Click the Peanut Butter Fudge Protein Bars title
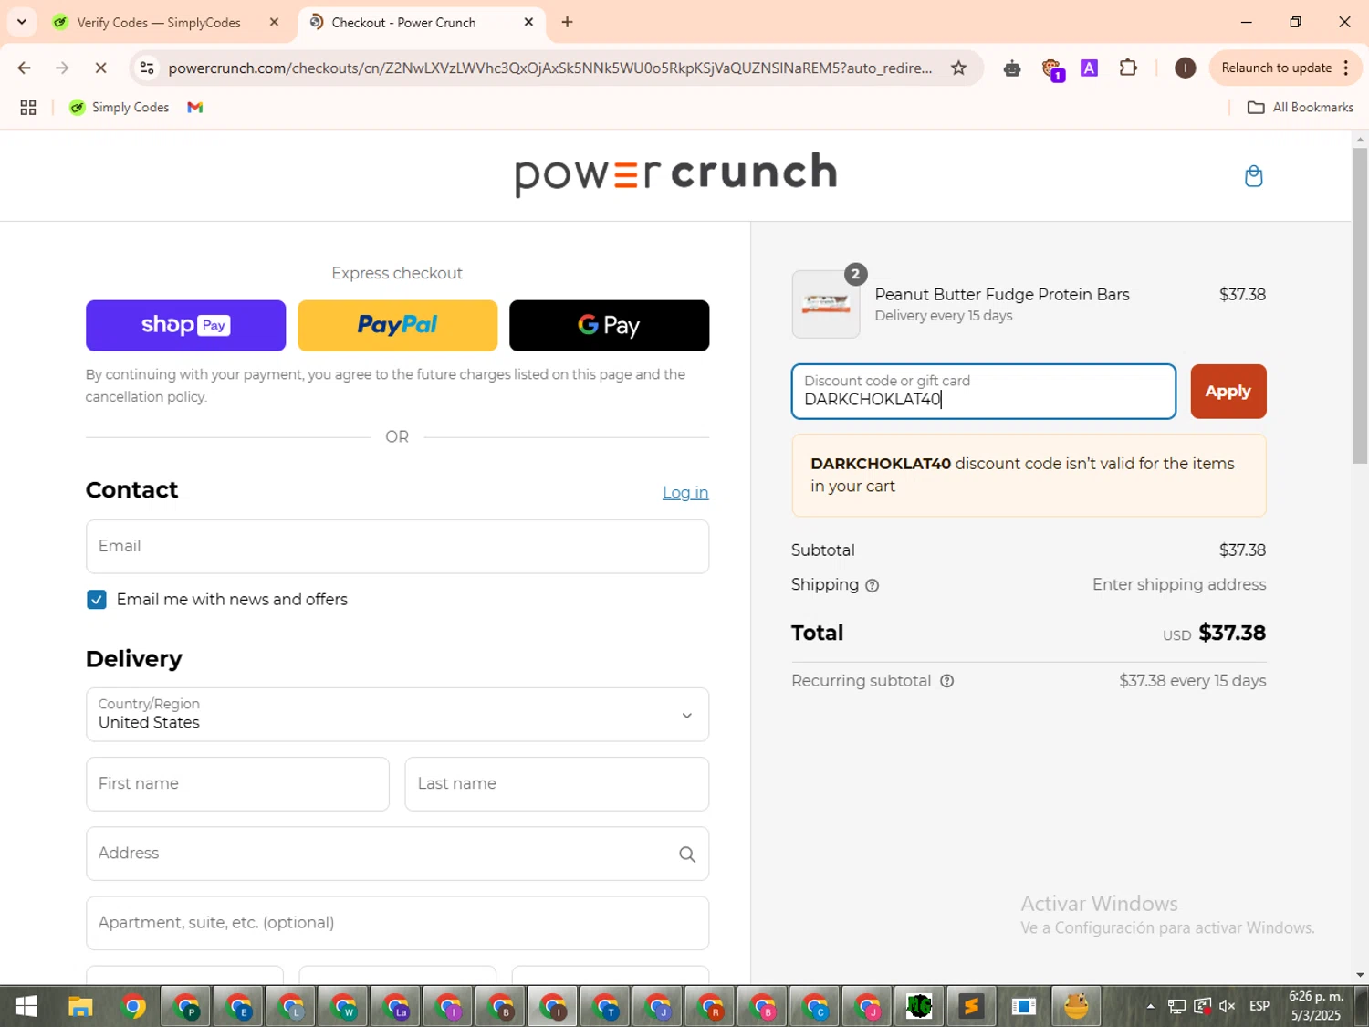 [x=1001, y=295]
